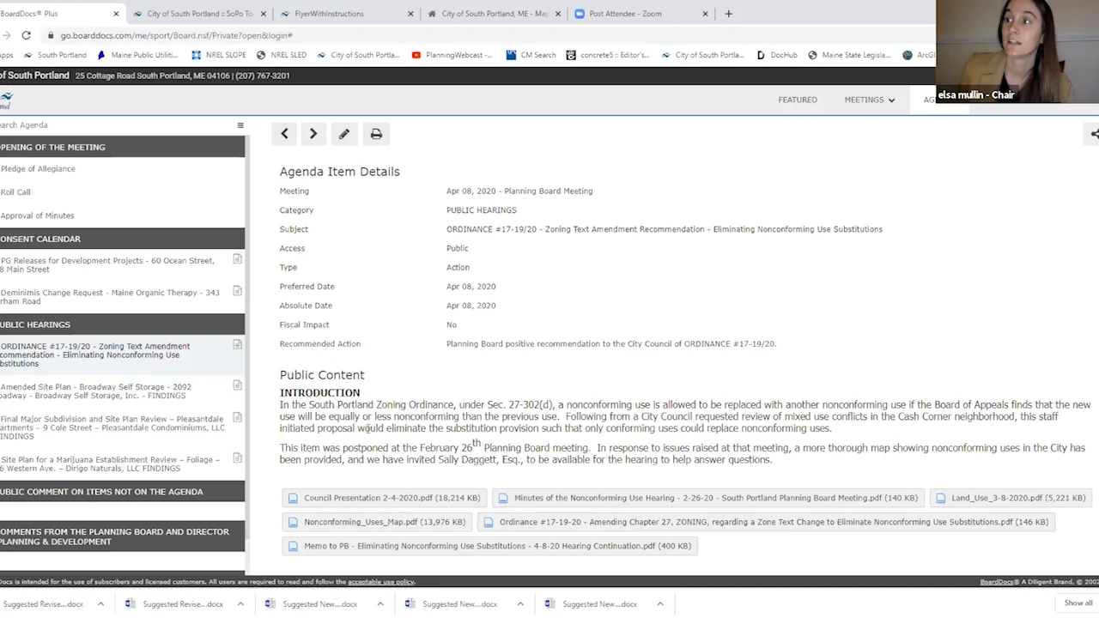Open document icon for PG Releases item
This screenshot has width=1099, height=618.
point(238,259)
